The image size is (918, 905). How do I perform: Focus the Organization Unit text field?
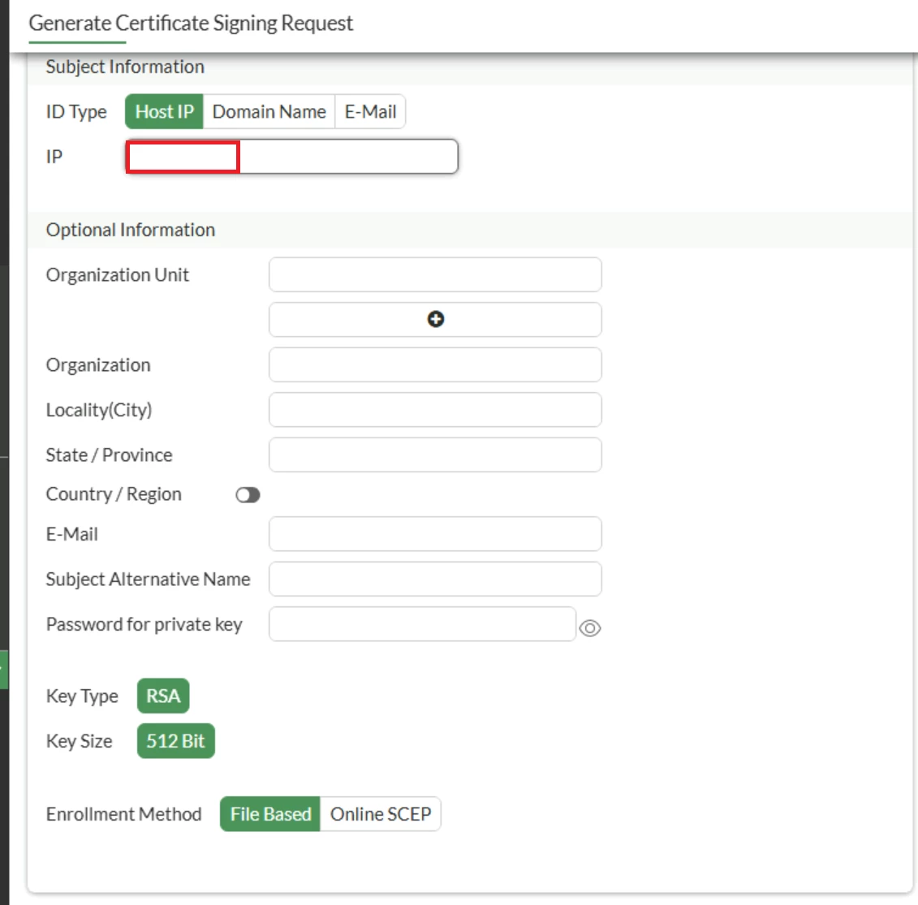tap(435, 274)
